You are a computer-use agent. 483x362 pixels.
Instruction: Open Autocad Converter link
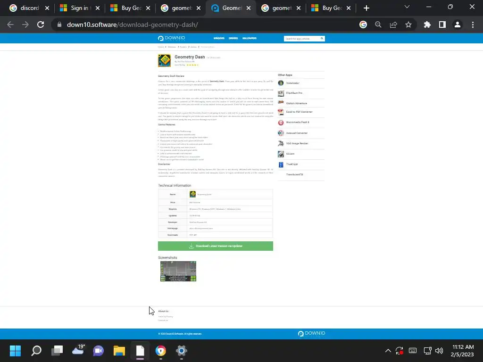pyautogui.click(x=297, y=133)
